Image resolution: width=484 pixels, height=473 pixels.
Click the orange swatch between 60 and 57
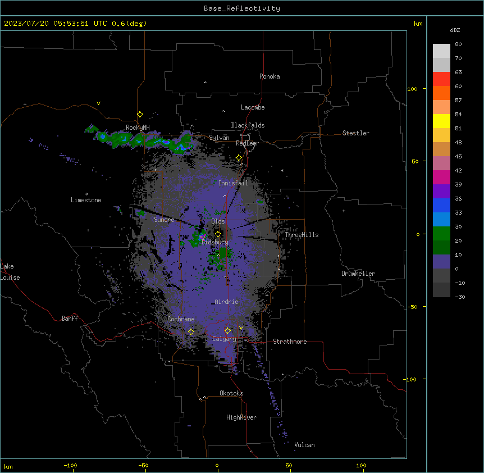(441, 93)
